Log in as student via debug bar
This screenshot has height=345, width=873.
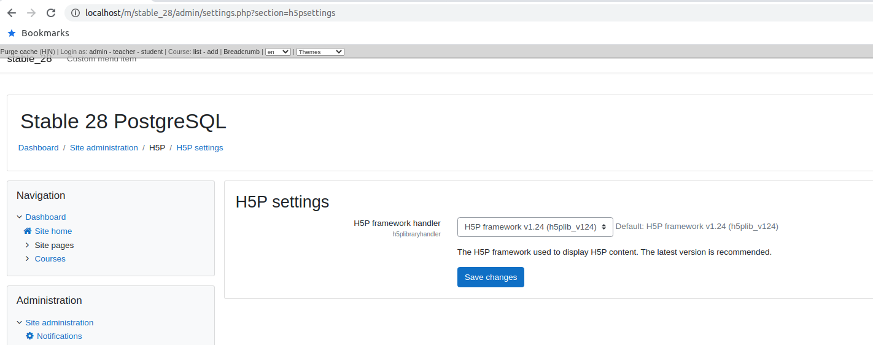152,52
